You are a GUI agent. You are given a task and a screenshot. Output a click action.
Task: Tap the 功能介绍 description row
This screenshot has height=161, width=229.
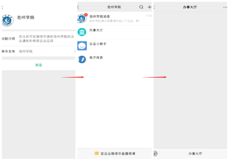[38, 39]
